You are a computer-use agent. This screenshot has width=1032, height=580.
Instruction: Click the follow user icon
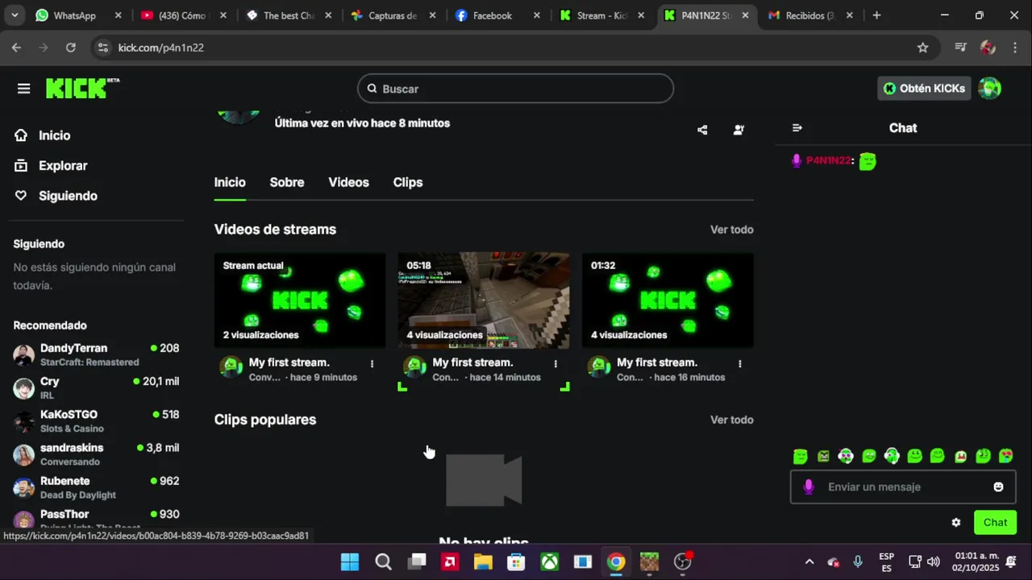click(x=739, y=130)
